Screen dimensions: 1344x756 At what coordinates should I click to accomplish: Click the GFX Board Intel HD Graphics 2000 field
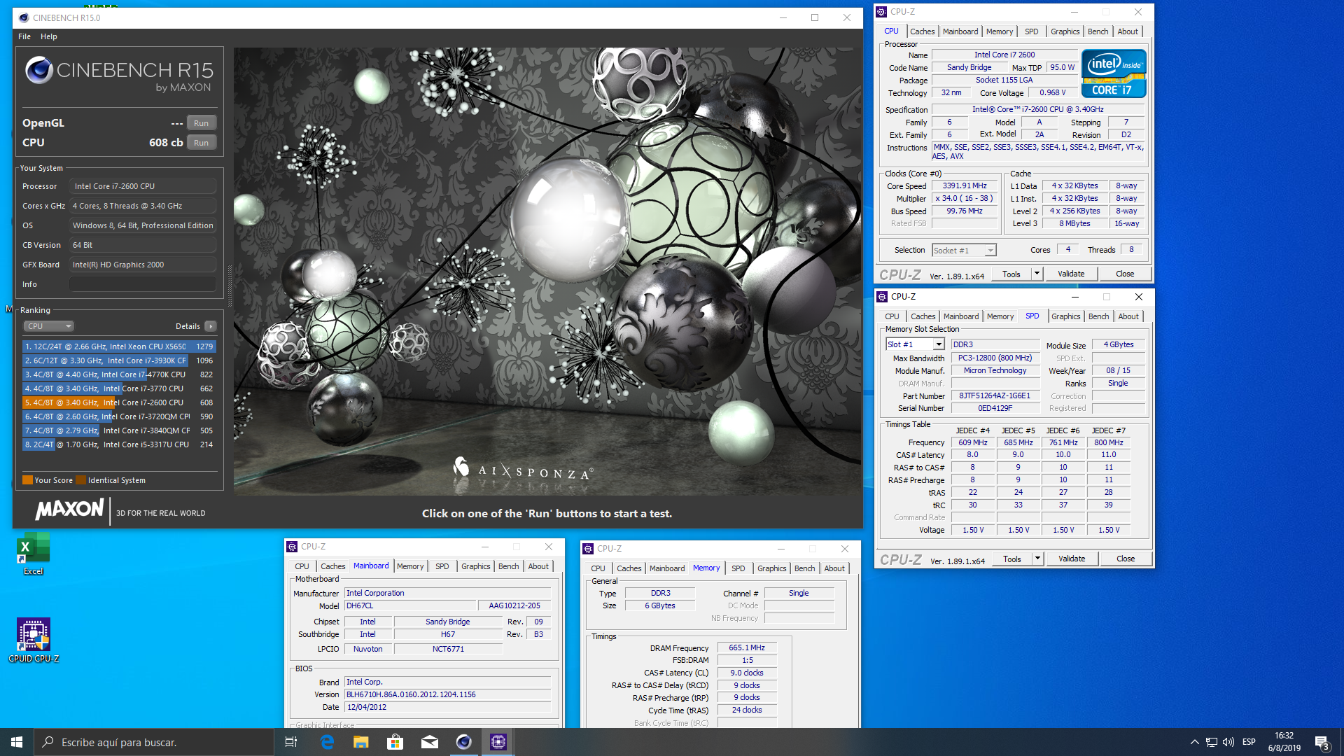143,265
